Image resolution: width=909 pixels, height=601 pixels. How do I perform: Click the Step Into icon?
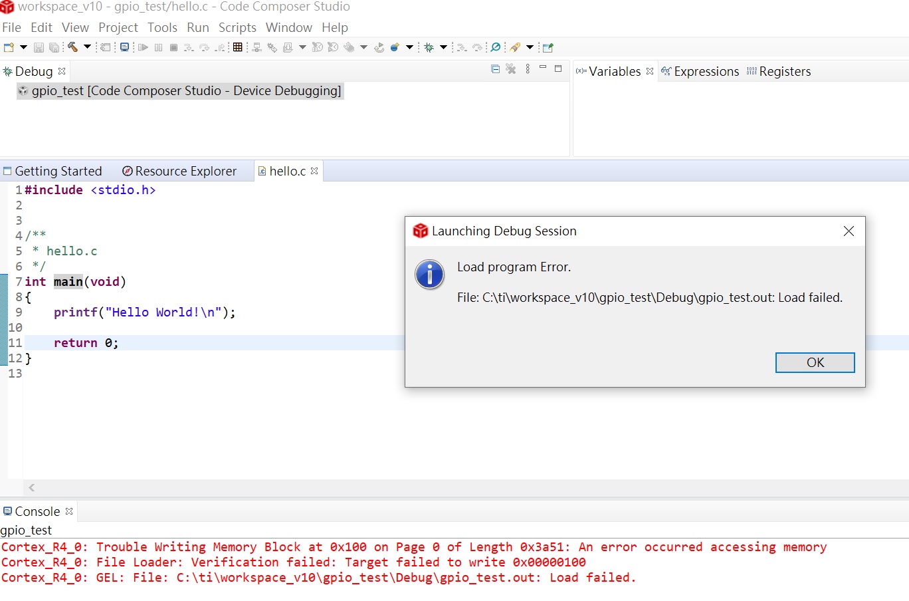(x=189, y=47)
